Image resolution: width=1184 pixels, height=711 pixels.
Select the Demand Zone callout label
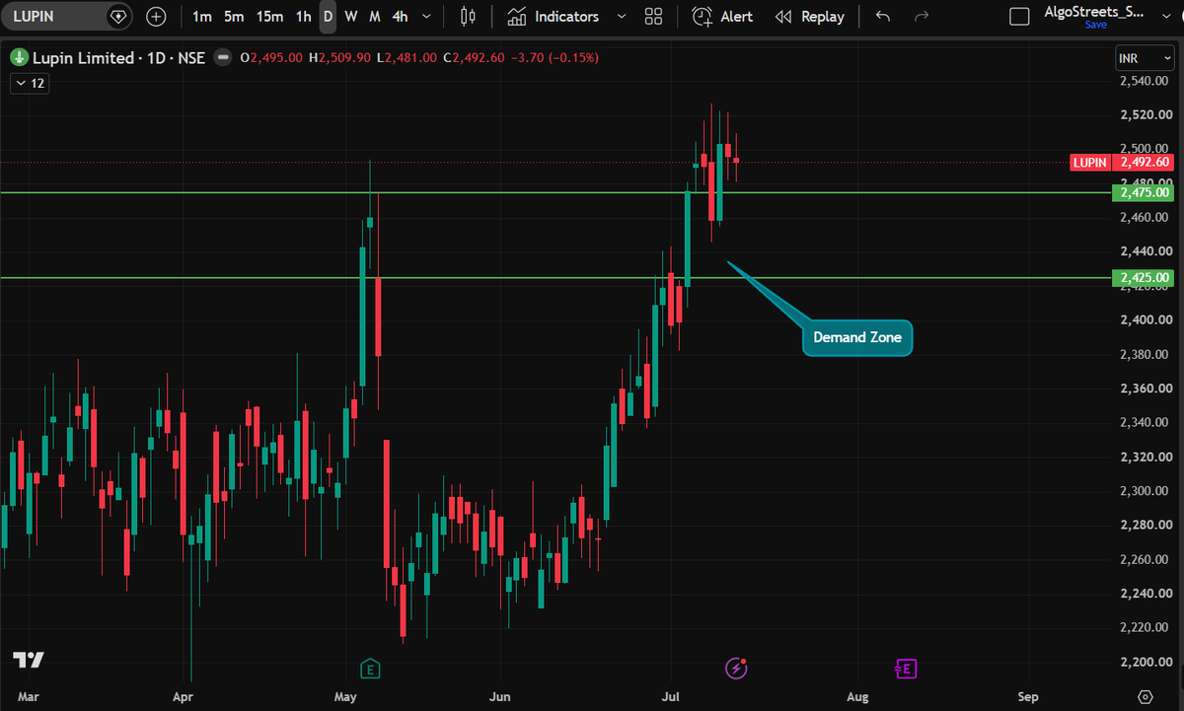click(857, 337)
